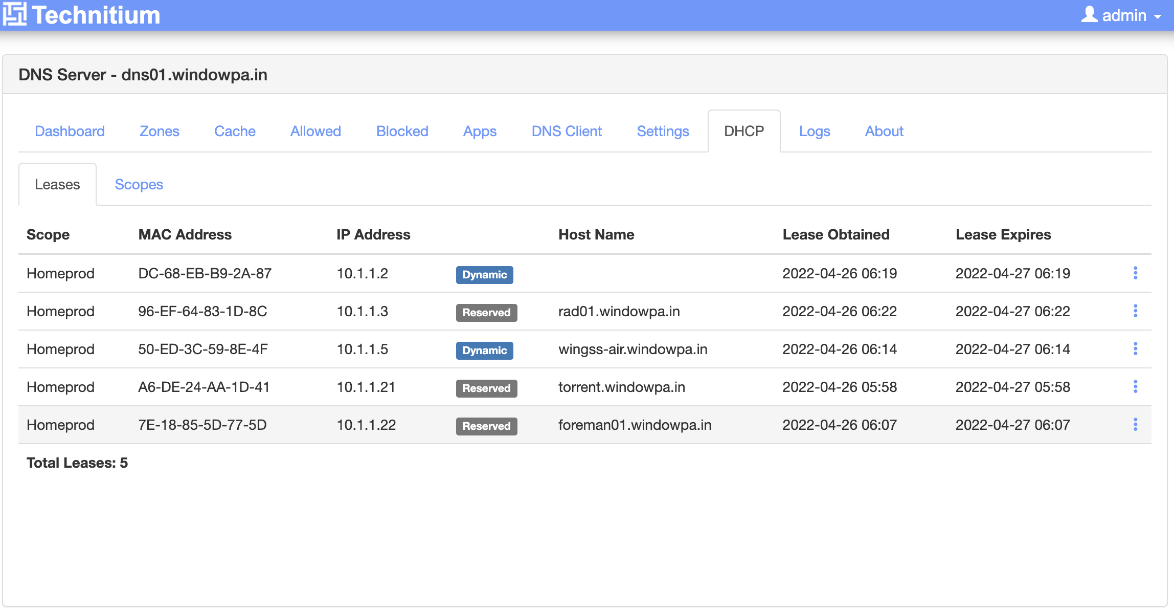Switch to the Scopes sub-tab

[139, 184]
